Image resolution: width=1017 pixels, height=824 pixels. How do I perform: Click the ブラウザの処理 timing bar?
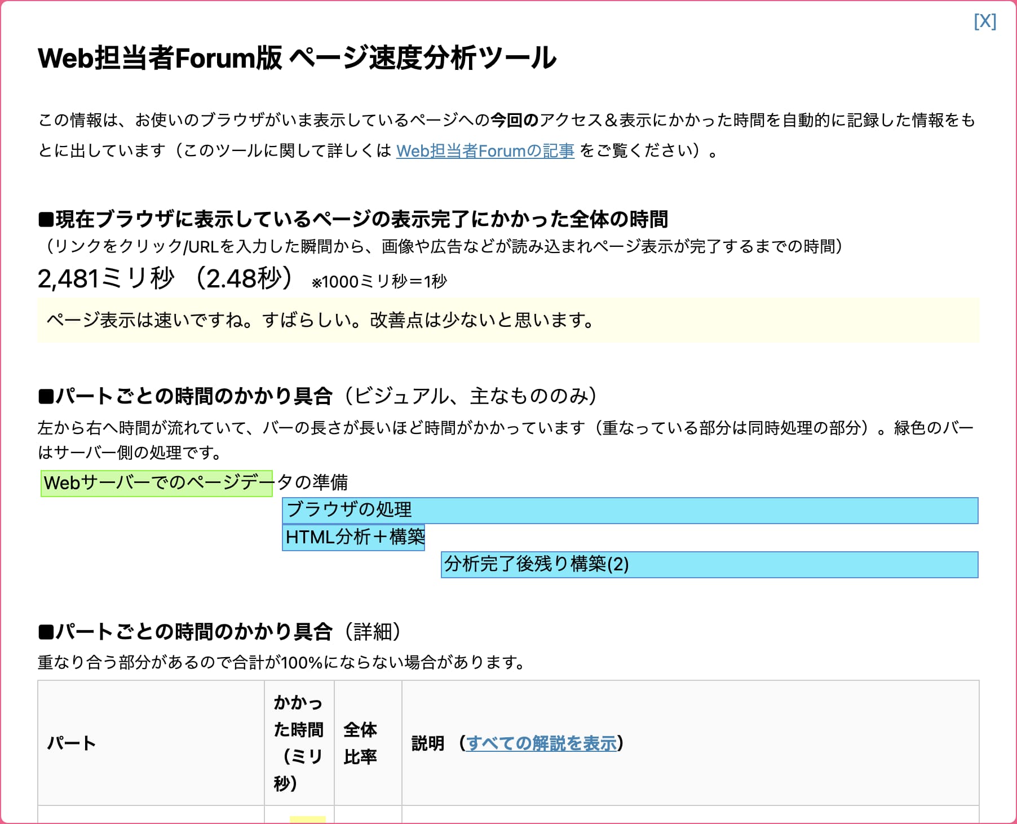[630, 510]
